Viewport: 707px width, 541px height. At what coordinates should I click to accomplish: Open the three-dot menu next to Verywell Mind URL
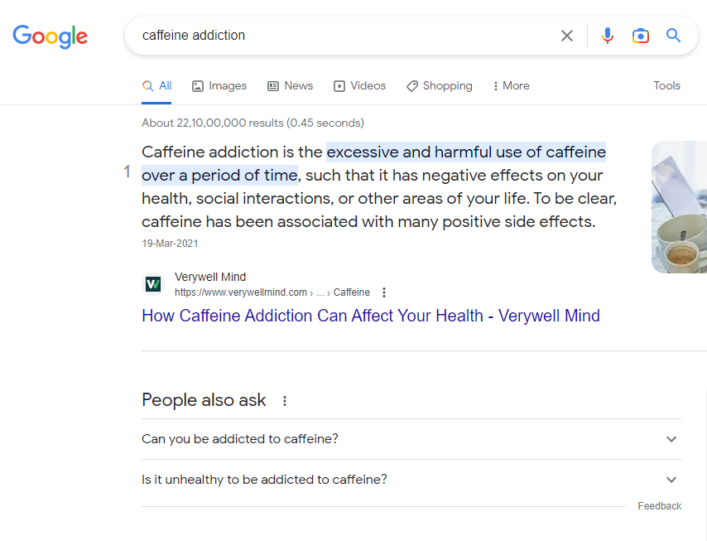tap(383, 292)
